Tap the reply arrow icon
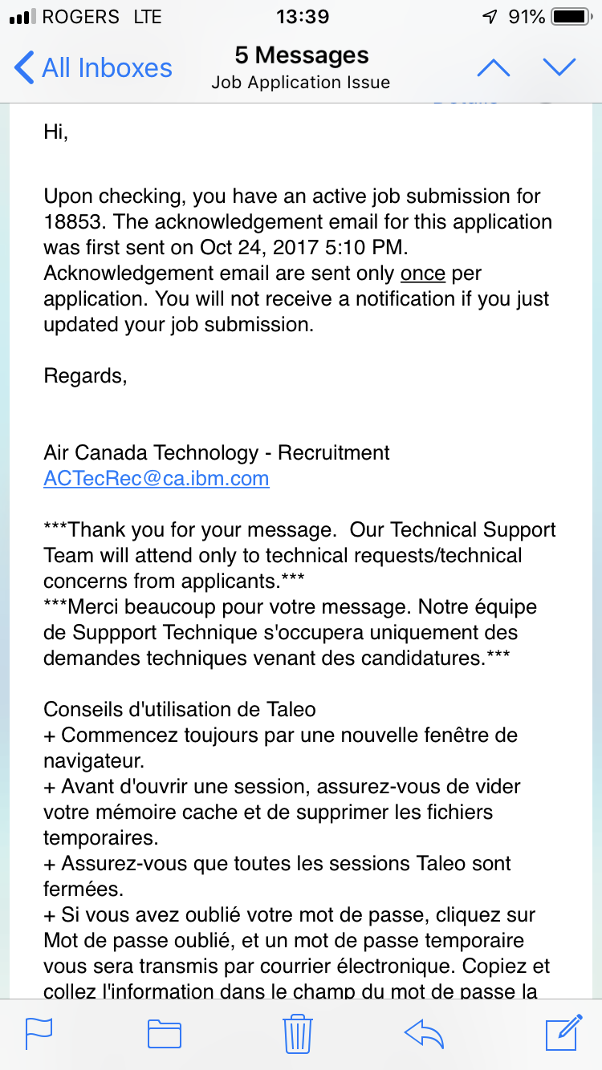The image size is (602, 1070). pos(425,1034)
